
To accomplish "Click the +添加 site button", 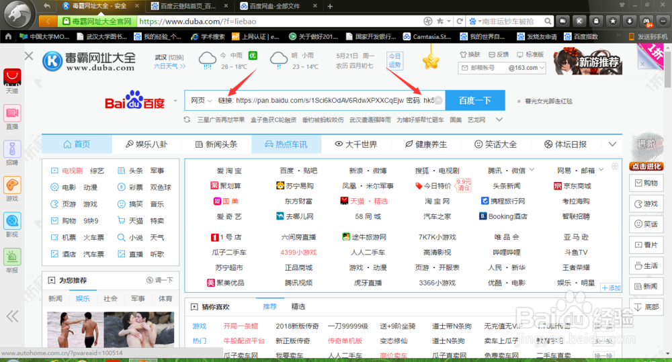I will (611, 288).
